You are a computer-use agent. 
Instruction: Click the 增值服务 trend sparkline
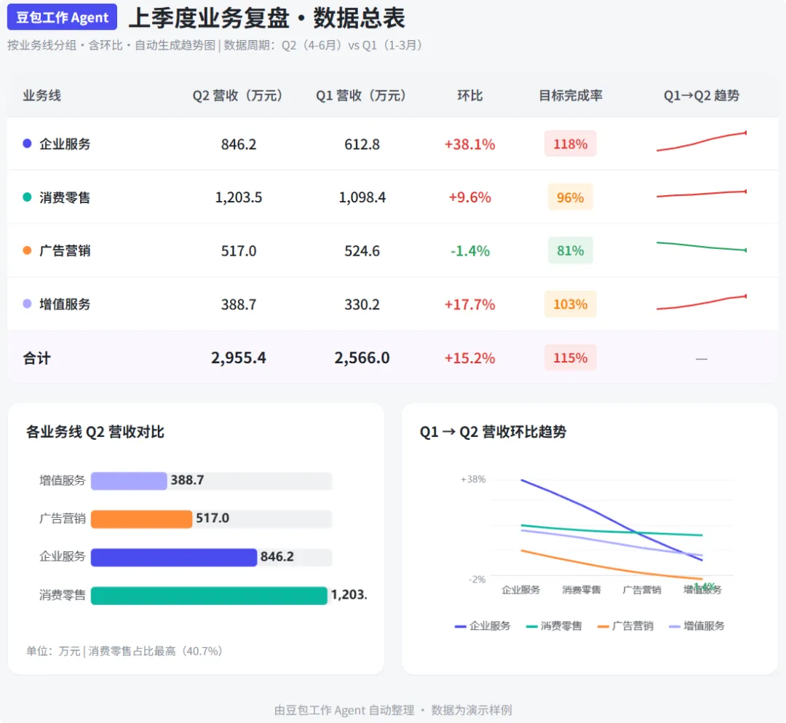click(702, 302)
